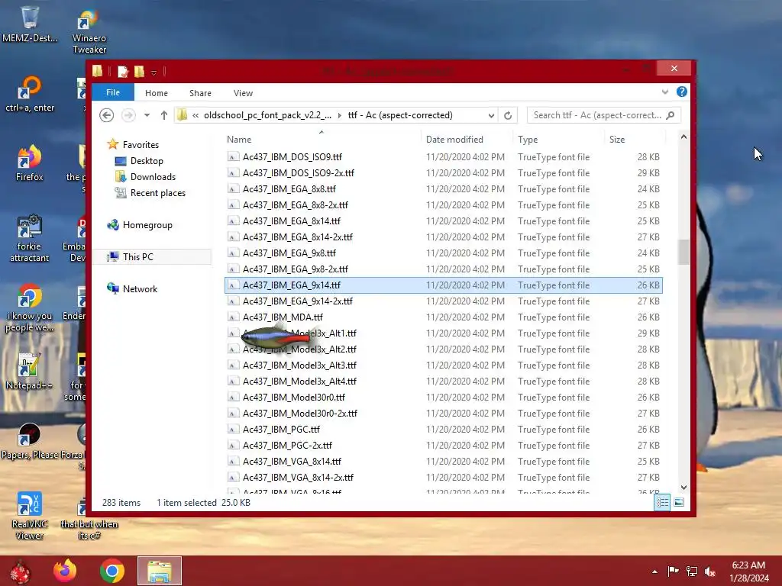This screenshot has width=782, height=586.
Task: Click the Search ttf - Ac box
Action: [x=603, y=115]
